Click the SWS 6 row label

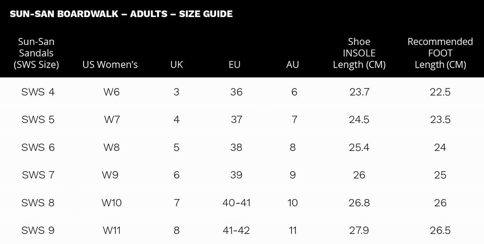coord(38,148)
